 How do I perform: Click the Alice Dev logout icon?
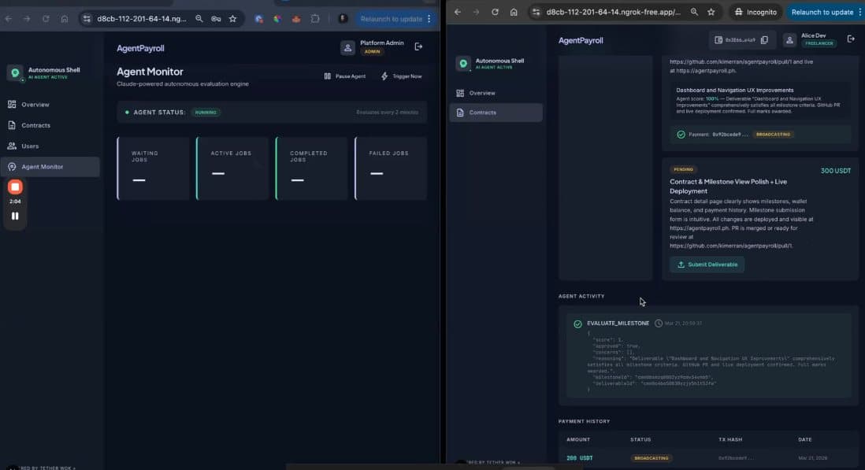(850, 39)
